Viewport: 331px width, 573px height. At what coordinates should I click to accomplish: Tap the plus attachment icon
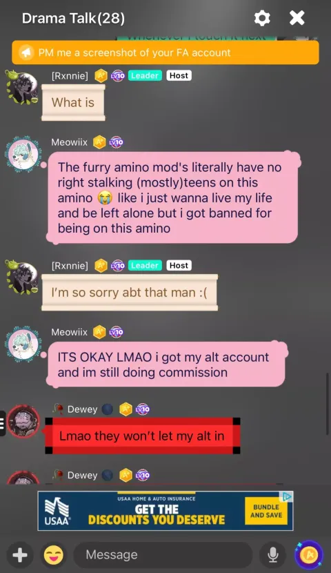(x=20, y=556)
